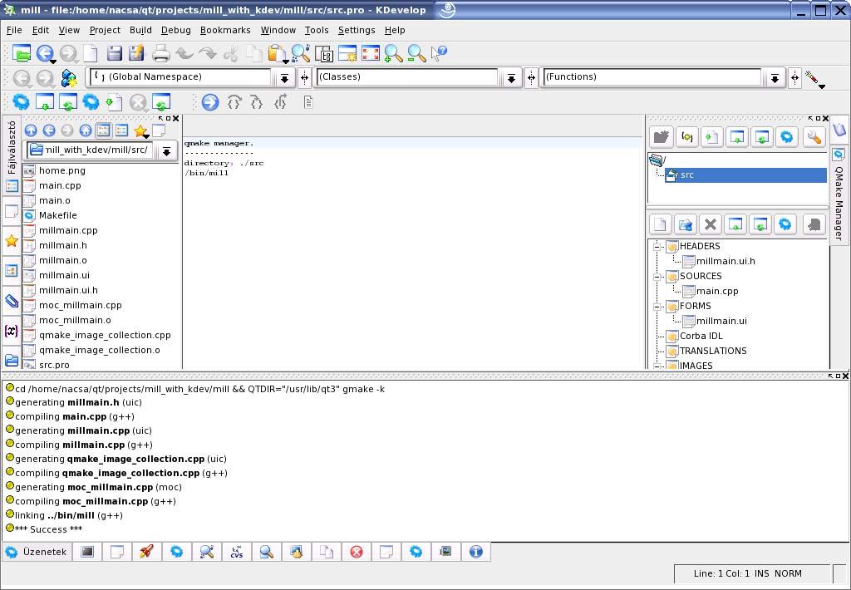851x590 pixels.
Task: Click the Save floppy disk icon
Action: (x=114, y=53)
